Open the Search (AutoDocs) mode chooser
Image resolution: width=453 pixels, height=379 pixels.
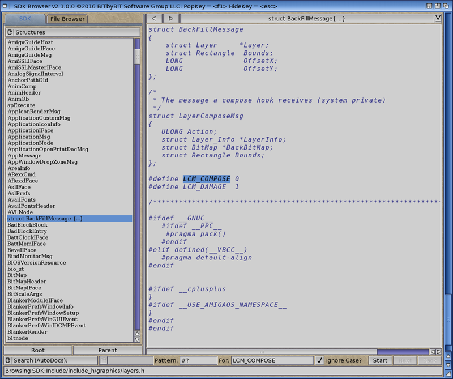(51, 360)
